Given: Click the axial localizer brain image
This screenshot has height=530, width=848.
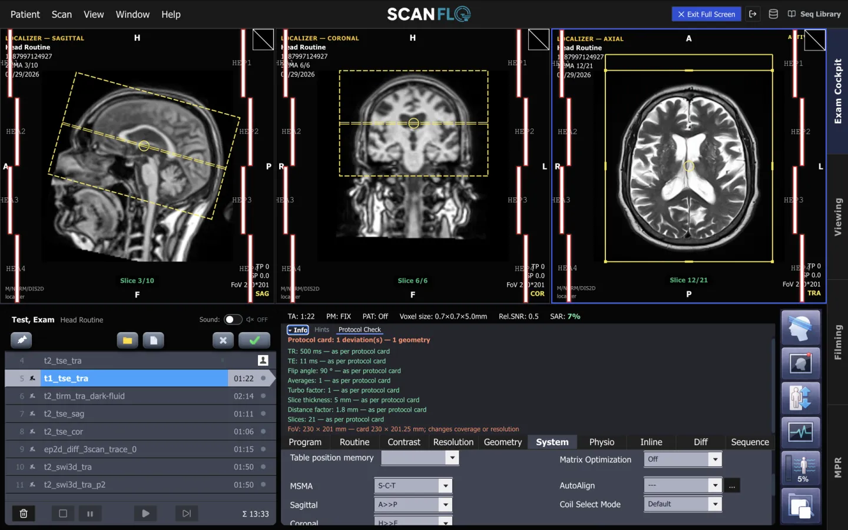Looking at the screenshot, I should click(688, 167).
